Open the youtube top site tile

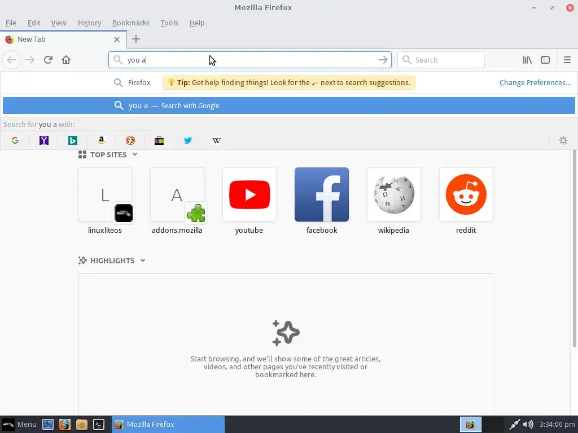click(249, 195)
